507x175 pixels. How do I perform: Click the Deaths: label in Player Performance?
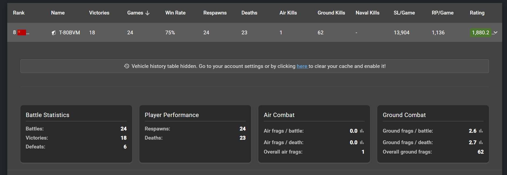pyautogui.click(x=154, y=138)
